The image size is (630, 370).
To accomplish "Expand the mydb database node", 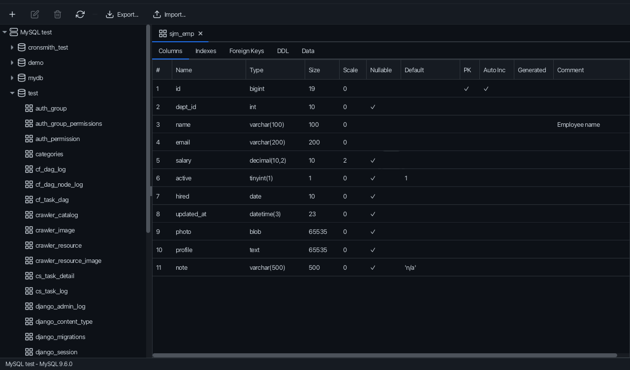I will pyautogui.click(x=12, y=78).
